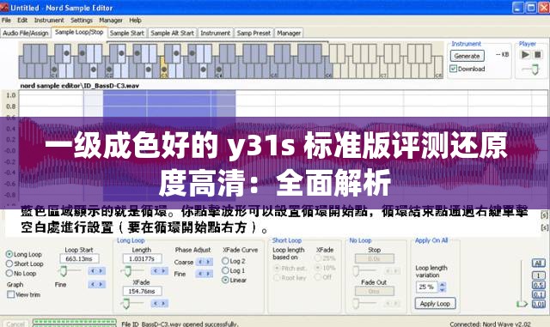The width and height of the screenshot is (550, 327).
Task: Switch to the Instrument tab
Action: coord(216,33)
